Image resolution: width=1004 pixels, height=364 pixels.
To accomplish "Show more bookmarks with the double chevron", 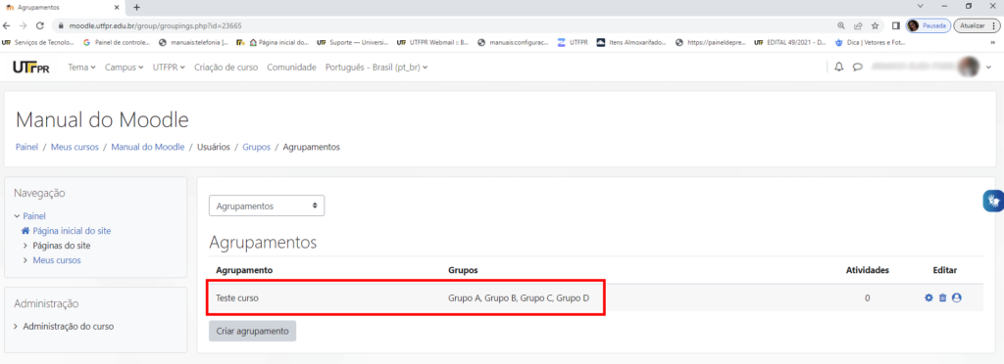I will coord(994,43).
